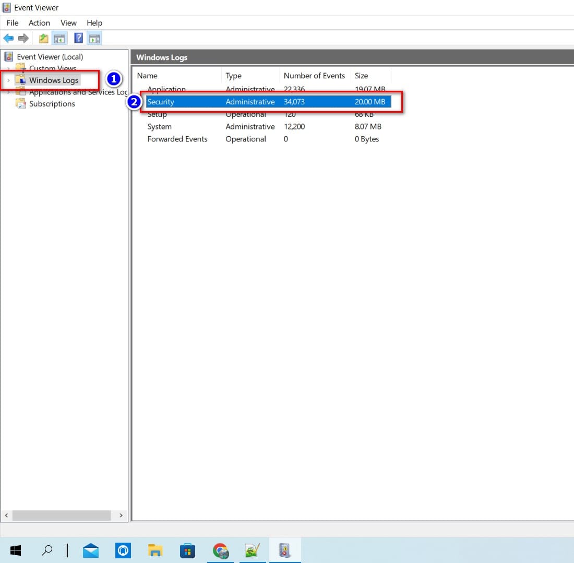Viewport: 574px width, 563px height.
Task: Go up one level with the folder icon
Action: coord(43,38)
